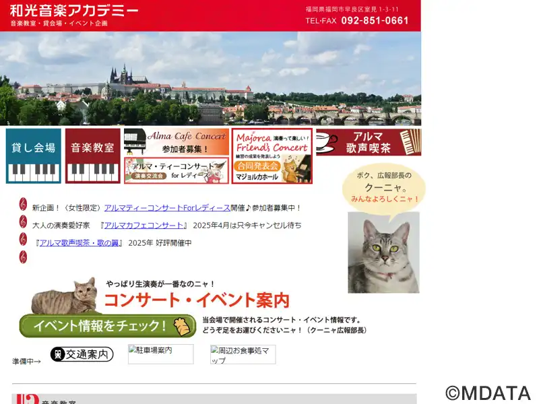This screenshot has height=404, width=539.
Task: Click the Prague castle header photo
Action: pyautogui.click(x=210, y=79)
